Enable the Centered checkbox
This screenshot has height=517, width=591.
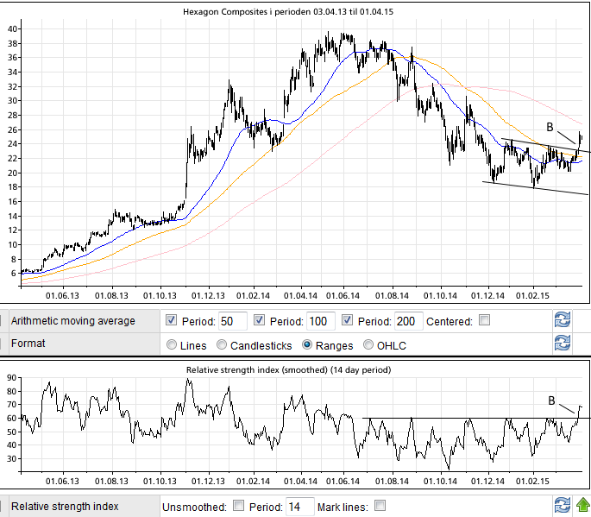(484, 321)
